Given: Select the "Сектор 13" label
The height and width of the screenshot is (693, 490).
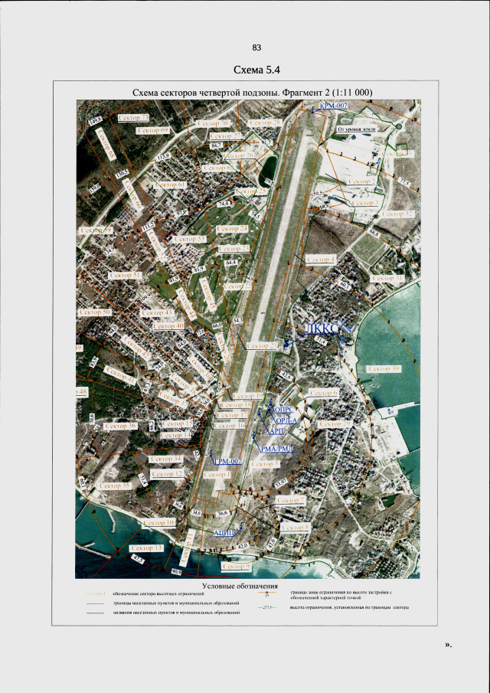Looking at the screenshot, I should (147, 548).
